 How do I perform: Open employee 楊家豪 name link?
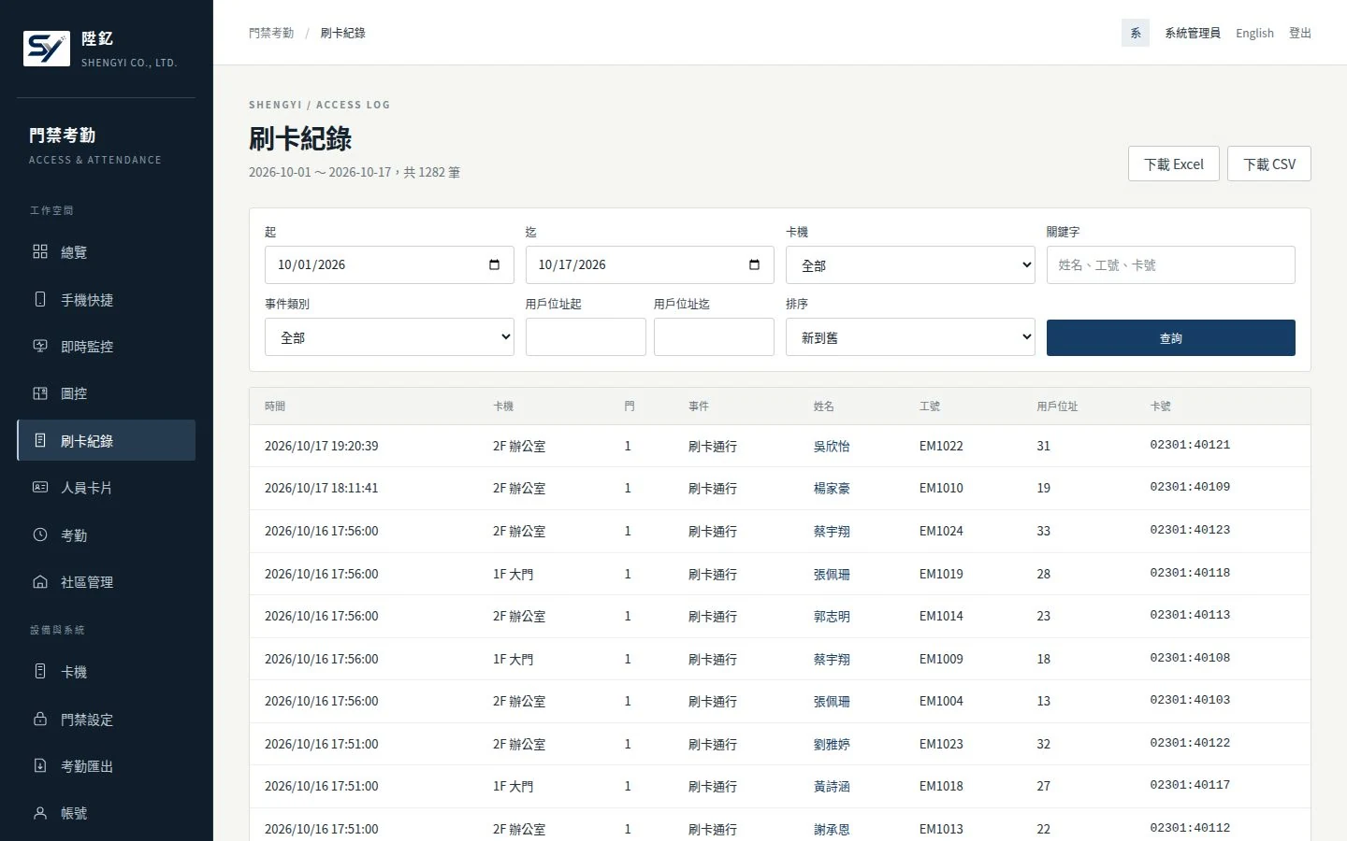pyautogui.click(x=832, y=489)
